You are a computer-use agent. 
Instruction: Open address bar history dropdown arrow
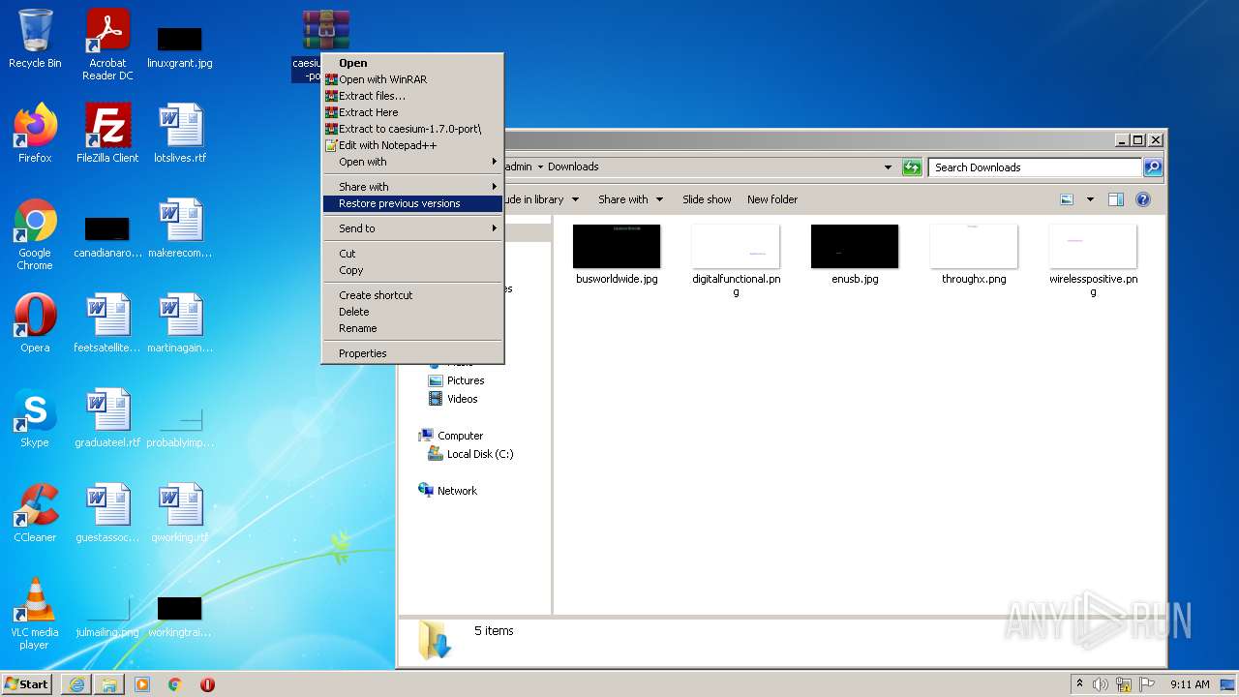point(888,167)
